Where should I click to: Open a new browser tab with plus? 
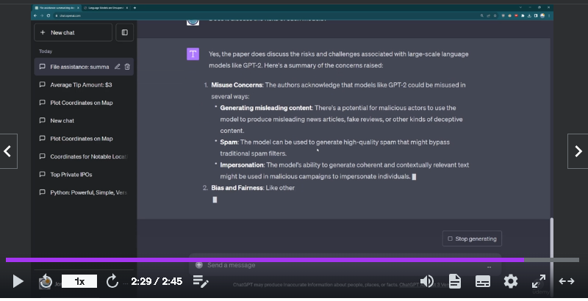click(135, 7)
